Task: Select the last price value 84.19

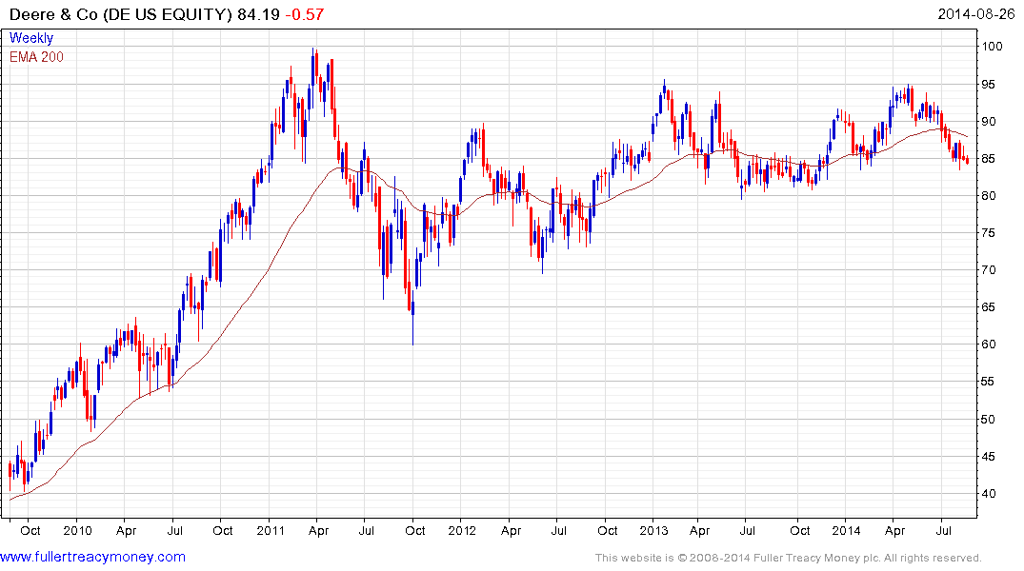Action: coord(258,14)
